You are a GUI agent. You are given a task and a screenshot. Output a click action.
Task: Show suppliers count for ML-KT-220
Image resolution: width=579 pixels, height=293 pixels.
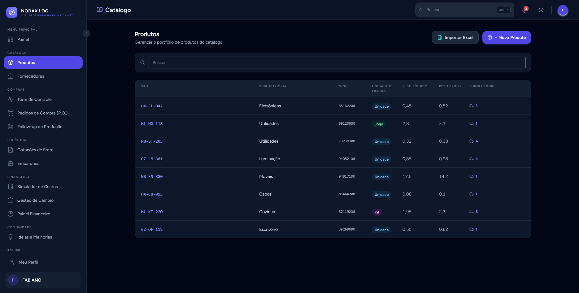pos(474,212)
